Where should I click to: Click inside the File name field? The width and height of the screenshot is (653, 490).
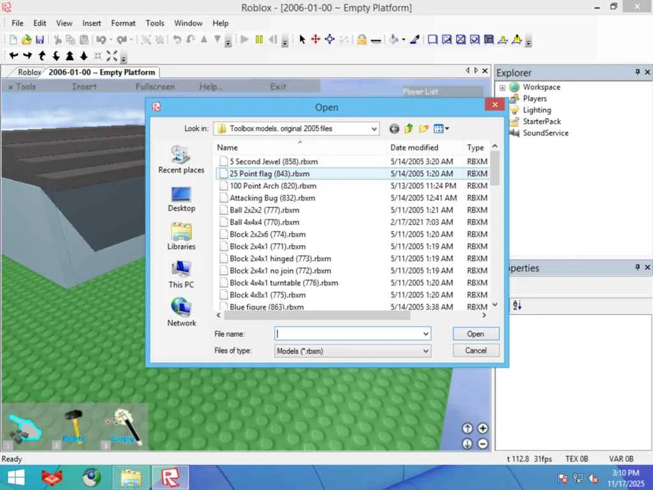348,334
